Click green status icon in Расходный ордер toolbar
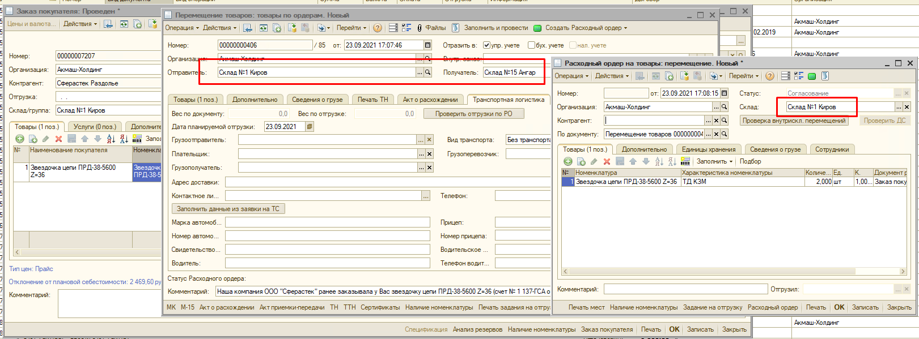The width and height of the screenshot is (919, 339). coord(812,76)
